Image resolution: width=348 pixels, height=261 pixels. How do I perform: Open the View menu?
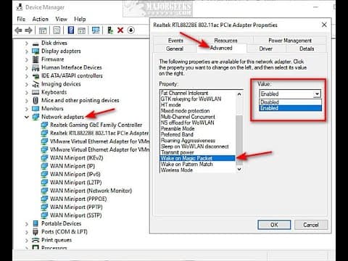61,19
